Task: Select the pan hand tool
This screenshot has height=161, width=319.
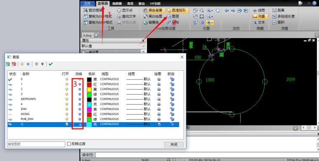Action: coord(217,10)
